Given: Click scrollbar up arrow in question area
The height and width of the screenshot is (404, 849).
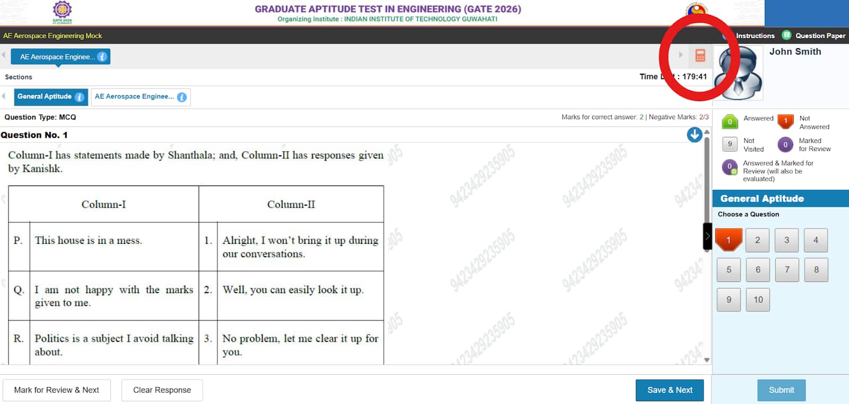Looking at the screenshot, I should (x=707, y=132).
